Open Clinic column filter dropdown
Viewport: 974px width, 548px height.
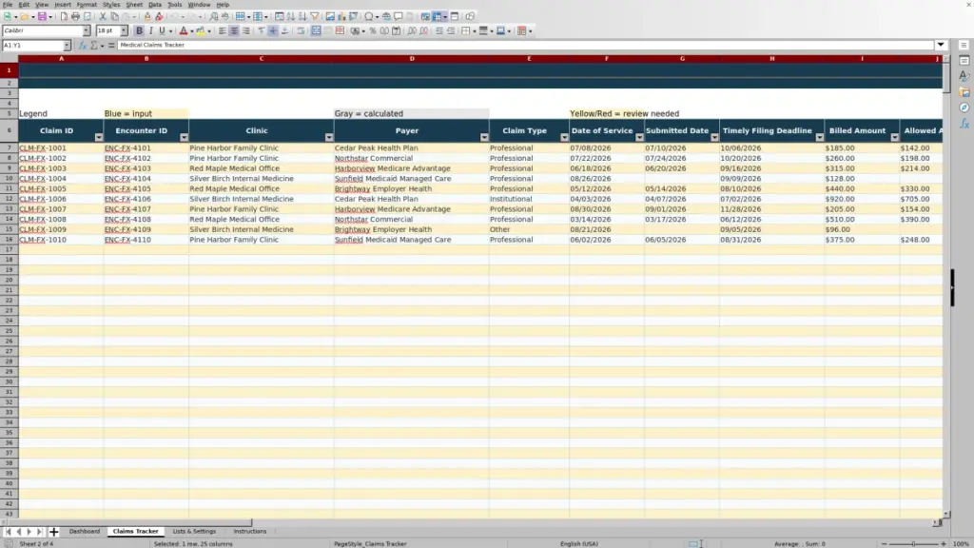coord(329,137)
